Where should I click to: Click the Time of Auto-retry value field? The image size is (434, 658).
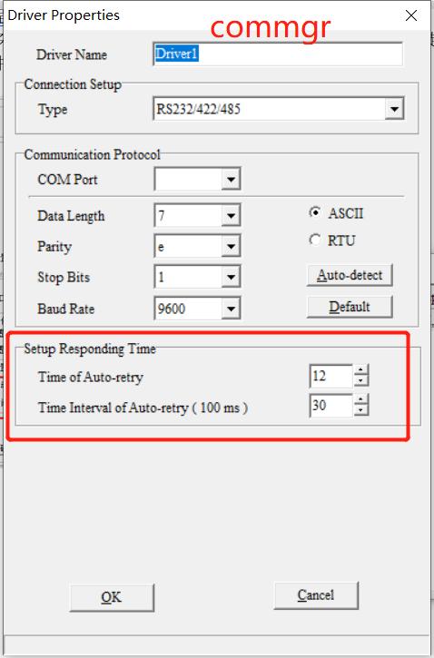pyautogui.click(x=331, y=376)
